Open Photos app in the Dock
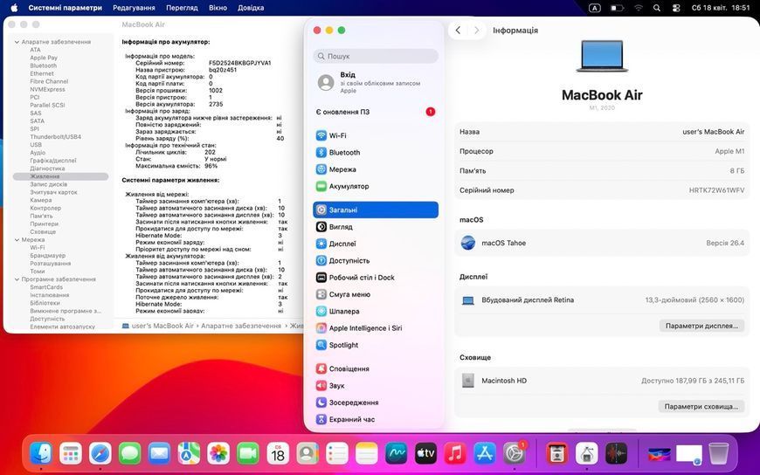The width and height of the screenshot is (760, 475). click(218, 454)
